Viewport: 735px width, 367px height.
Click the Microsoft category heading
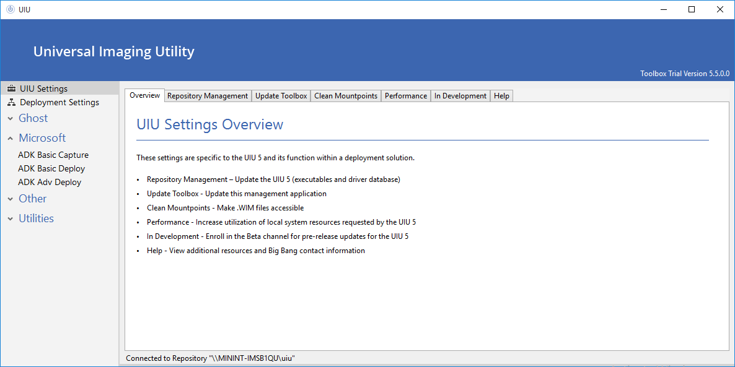(42, 138)
